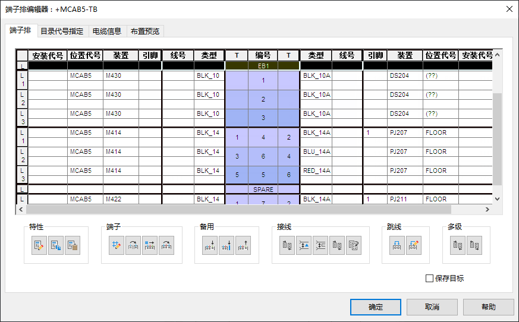The height and width of the screenshot is (322, 519).
Task: Click M430 cell in terminal 2 row
Action: [x=121, y=94]
